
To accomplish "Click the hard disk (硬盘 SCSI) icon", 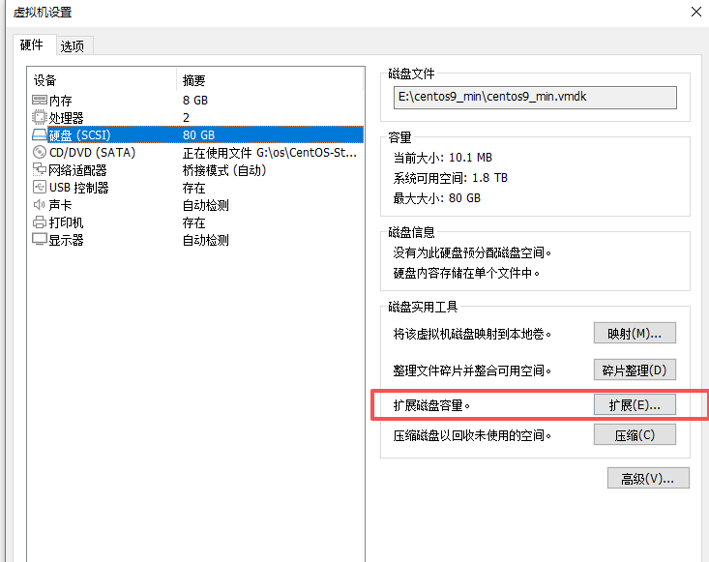I will pyautogui.click(x=40, y=134).
